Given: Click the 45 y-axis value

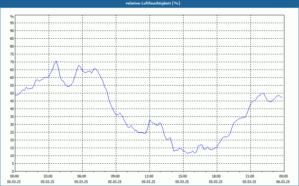Looking at the screenshot, I should pos(12,101).
